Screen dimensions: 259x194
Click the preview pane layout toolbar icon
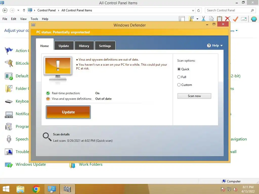coord(182,19)
